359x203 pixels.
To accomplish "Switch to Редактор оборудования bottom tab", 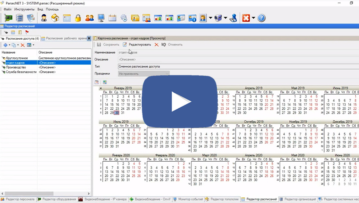I will [x=57, y=199].
